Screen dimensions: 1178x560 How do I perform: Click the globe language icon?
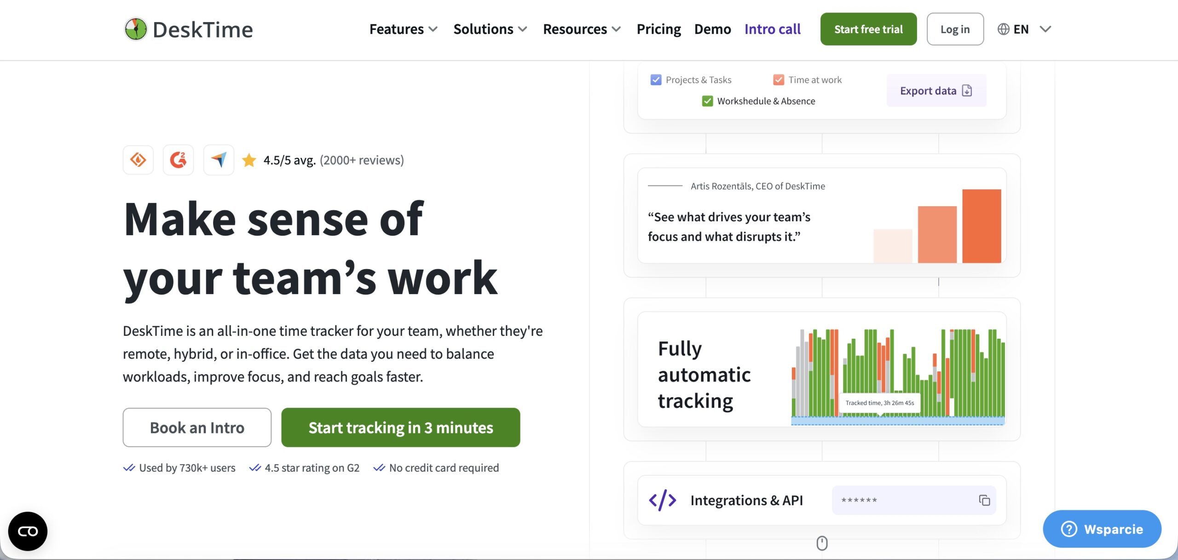[x=1004, y=29]
